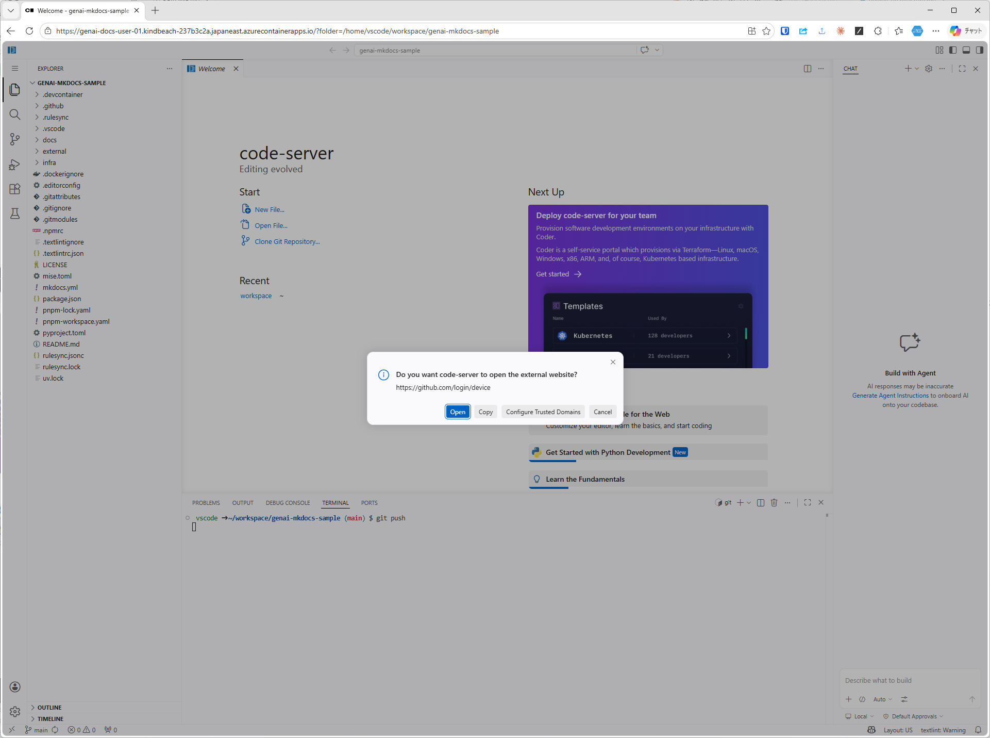
Task: Split the terminal
Action: pos(760,502)
